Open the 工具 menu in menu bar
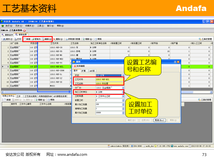Image resolution: width=214 pixels, height=160 pixels. pos(40,26)
